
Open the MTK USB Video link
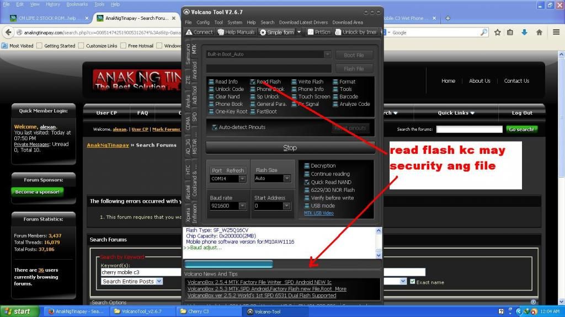click(318, 213)
